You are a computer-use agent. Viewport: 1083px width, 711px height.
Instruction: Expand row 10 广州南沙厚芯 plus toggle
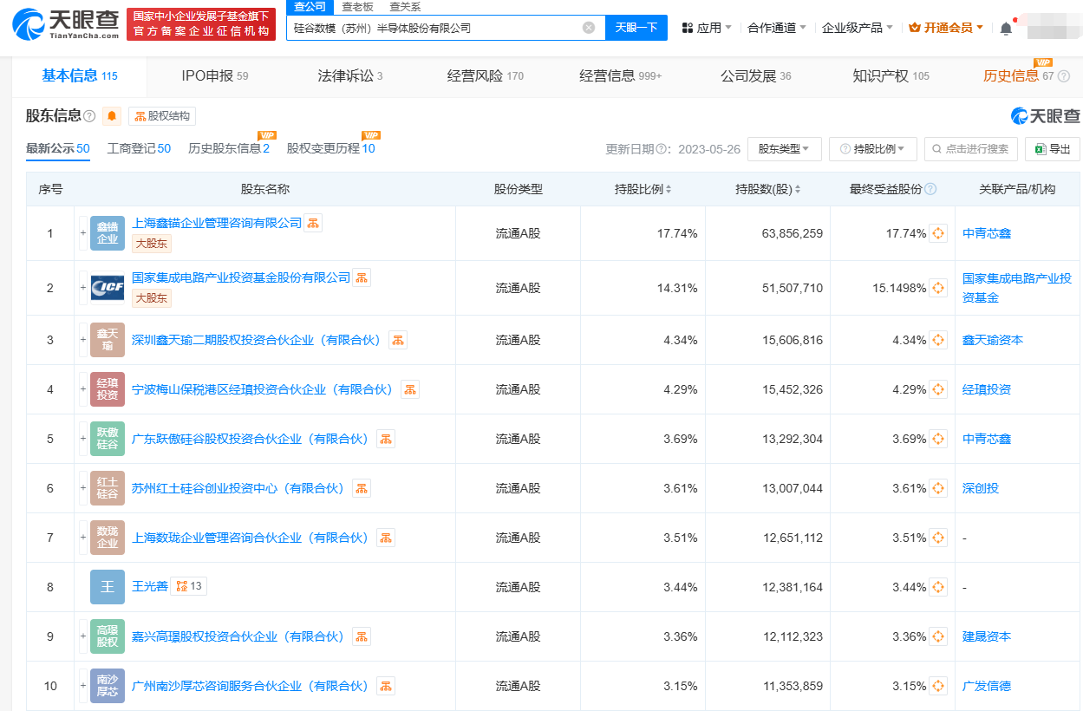pos(83,686)
